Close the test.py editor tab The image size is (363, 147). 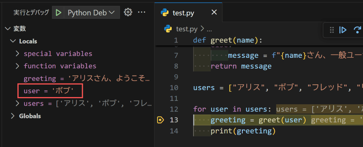214,12
